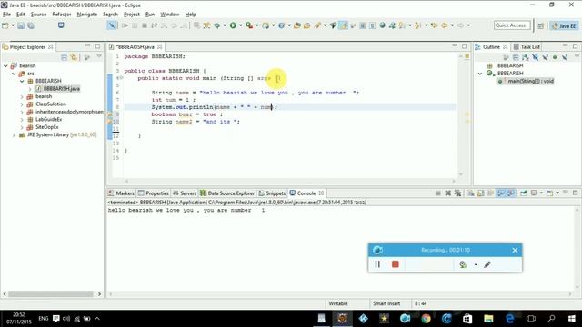Toggle Show Console When Standard Out Changes

click(501, 193)
